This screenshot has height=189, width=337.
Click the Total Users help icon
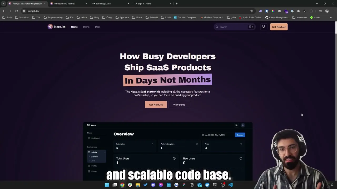tap(174, 158)
